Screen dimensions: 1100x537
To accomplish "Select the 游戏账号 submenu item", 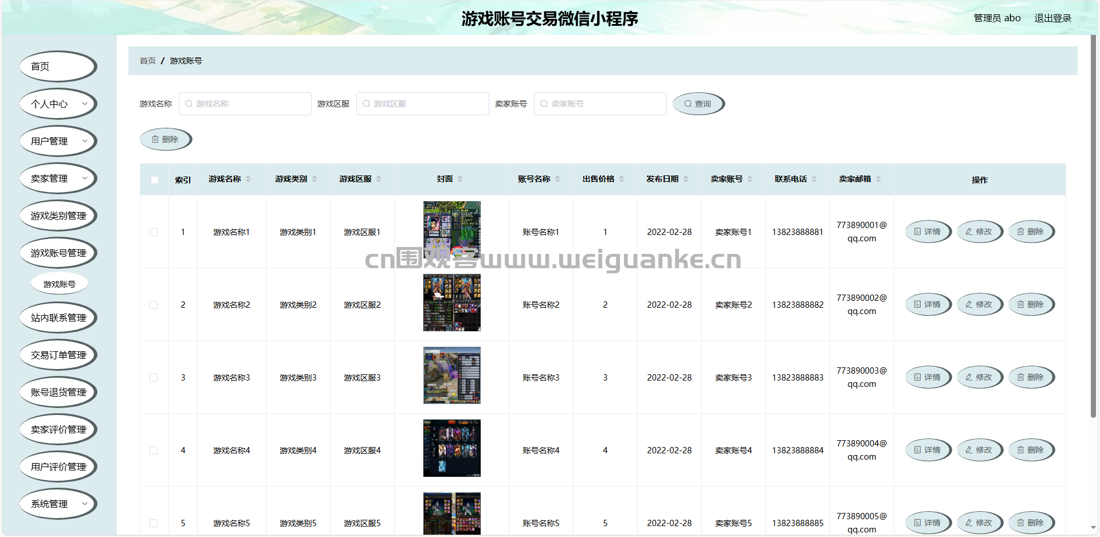I will click(60, 284).
